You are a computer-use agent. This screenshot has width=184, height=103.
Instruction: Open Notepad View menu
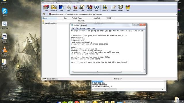tap(88, 28)
